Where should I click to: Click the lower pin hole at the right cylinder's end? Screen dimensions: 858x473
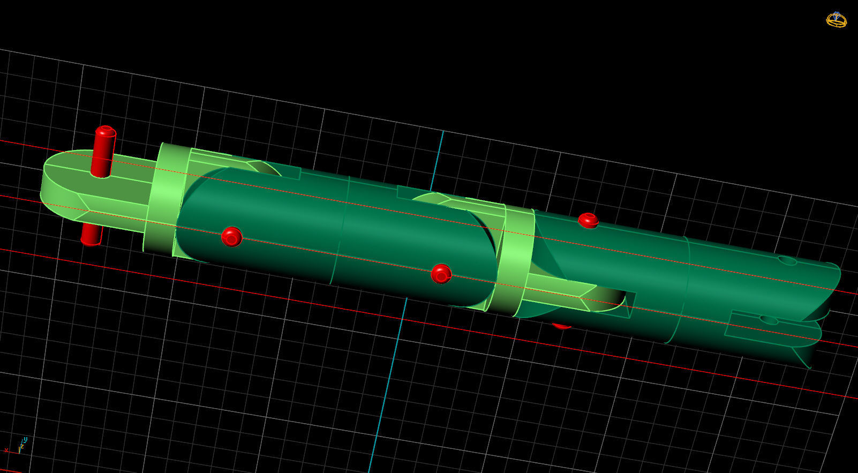coord(769,320)
